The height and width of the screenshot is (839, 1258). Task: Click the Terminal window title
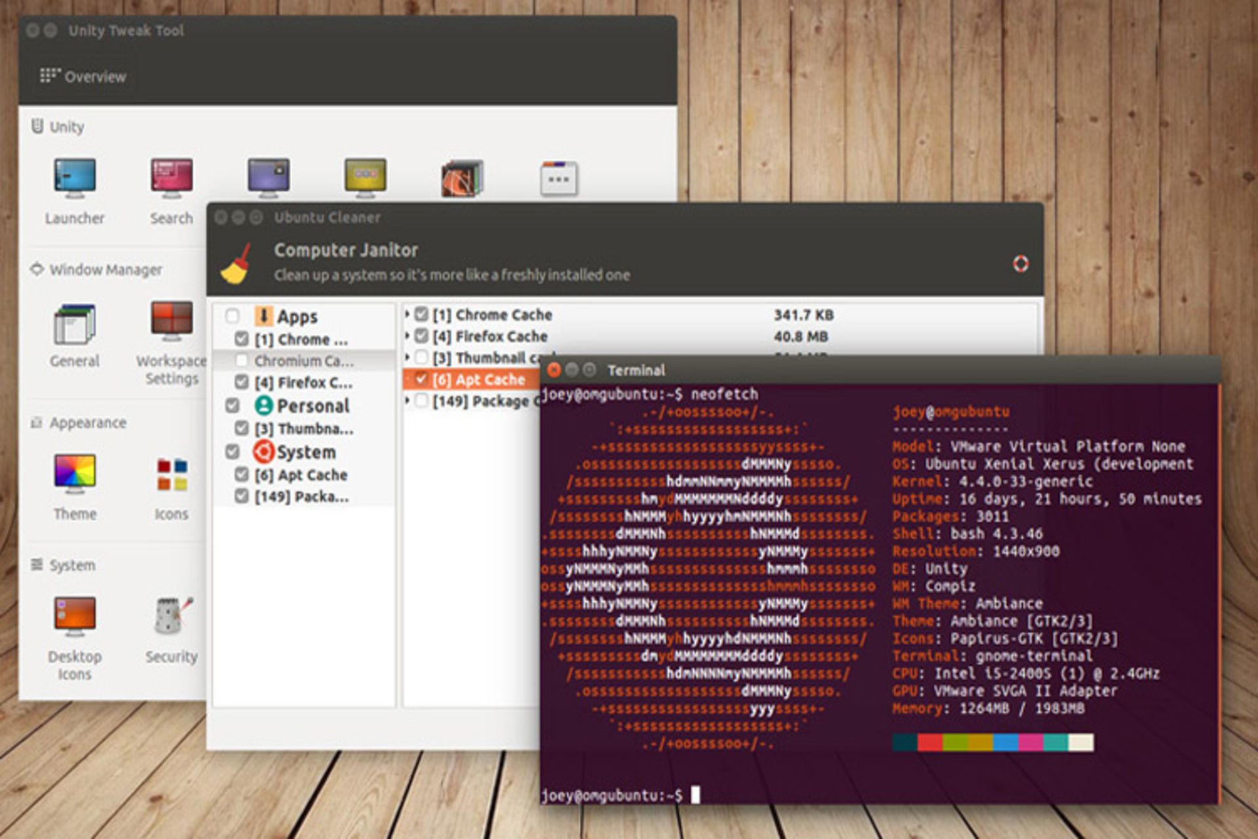click(x=636, y=370)
